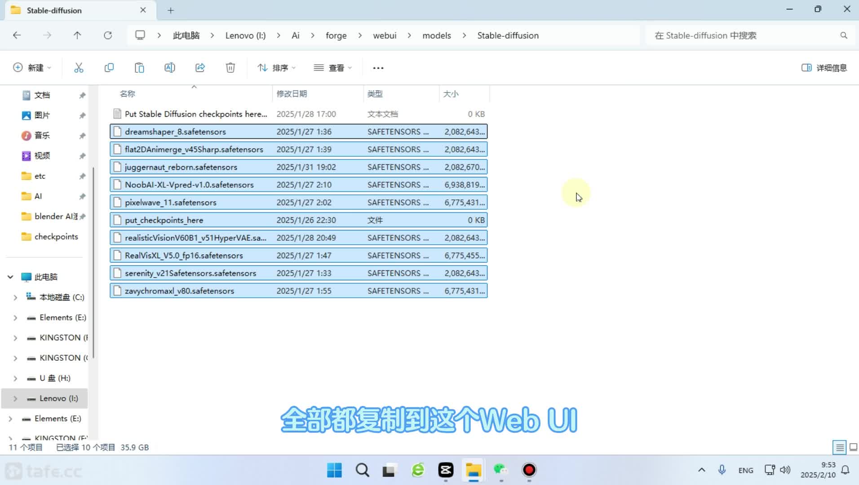Open the 查看 view dropdown
Viewport: 859px width, 485px height.
coord(332,68)
